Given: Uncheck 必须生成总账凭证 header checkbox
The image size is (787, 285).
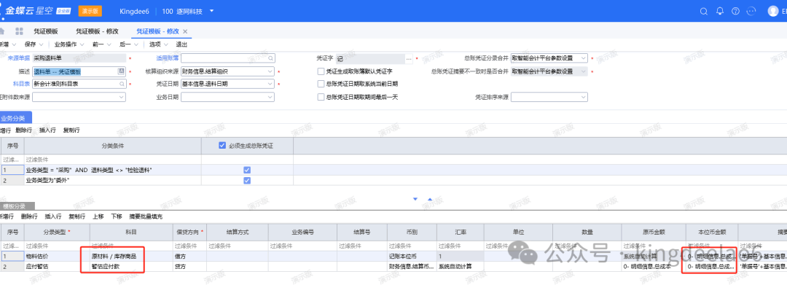Looking at the screenshot, I should [x=222, y=146].
